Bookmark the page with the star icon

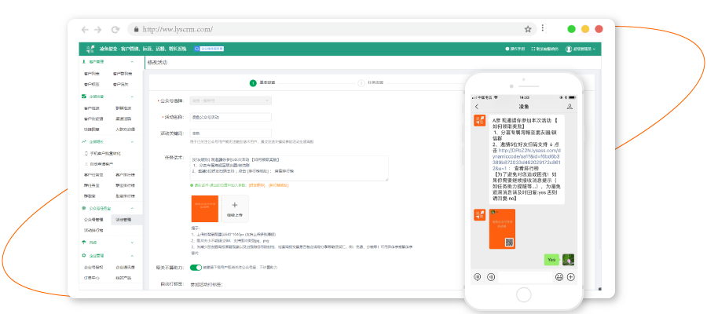[x=528, y=29]
